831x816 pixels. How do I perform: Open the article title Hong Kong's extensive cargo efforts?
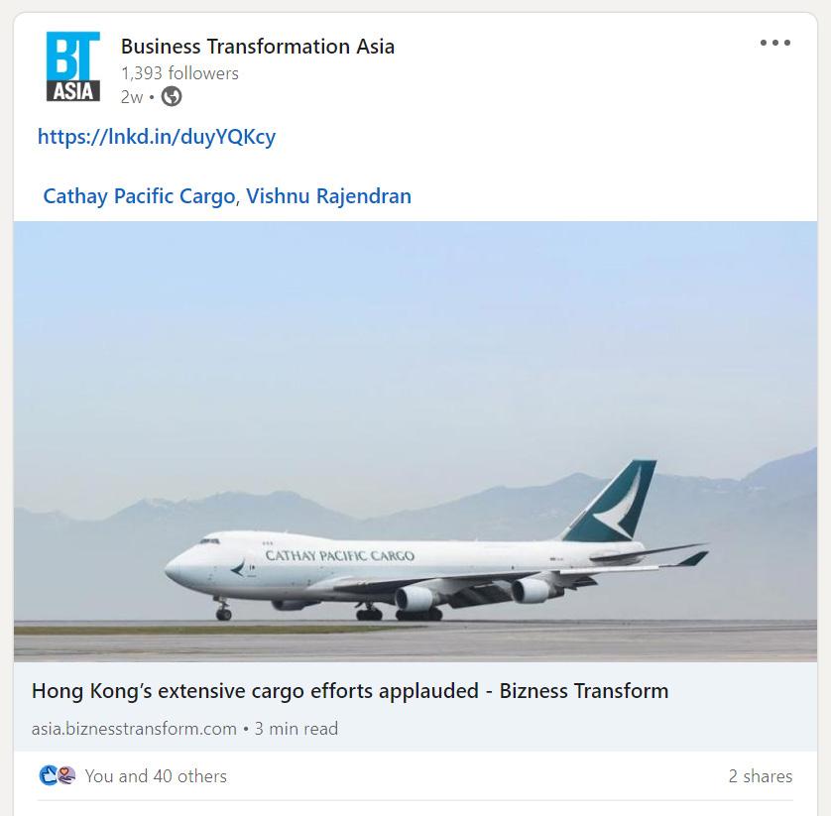(350, 691)
